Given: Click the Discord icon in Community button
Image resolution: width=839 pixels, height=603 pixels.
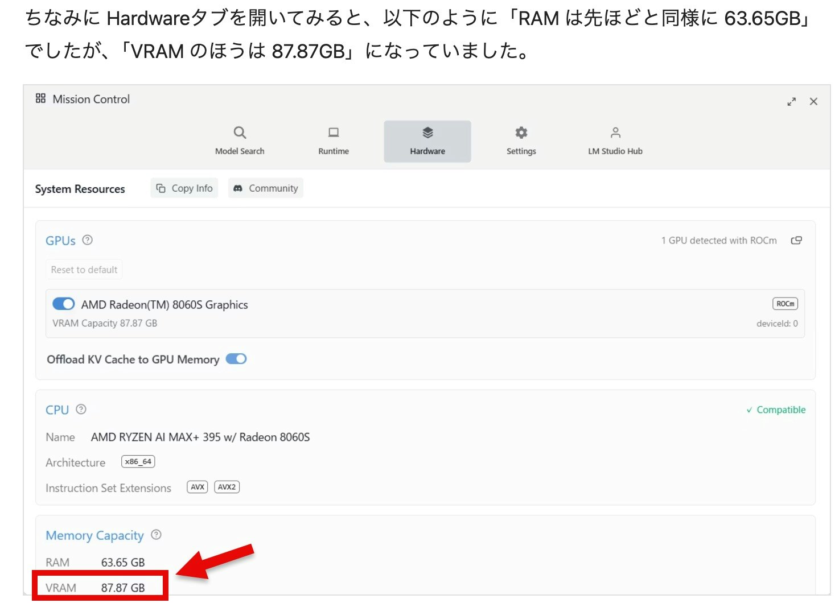Looking at the screenshot, I should point(238,188).
